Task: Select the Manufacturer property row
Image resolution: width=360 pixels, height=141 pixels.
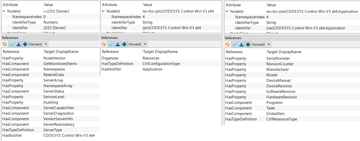Action: click(292, 69)
